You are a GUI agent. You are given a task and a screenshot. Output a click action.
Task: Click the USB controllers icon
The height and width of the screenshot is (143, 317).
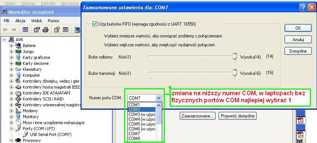18,105
